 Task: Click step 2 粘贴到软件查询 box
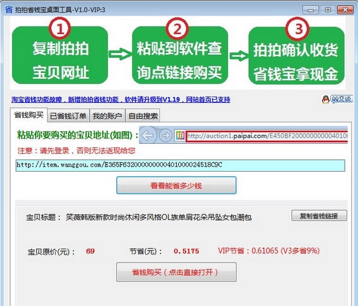tap(180, 56)
